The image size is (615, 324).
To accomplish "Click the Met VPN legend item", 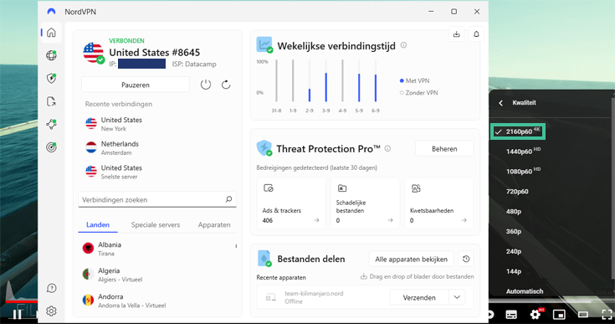I will coord(414,81).
